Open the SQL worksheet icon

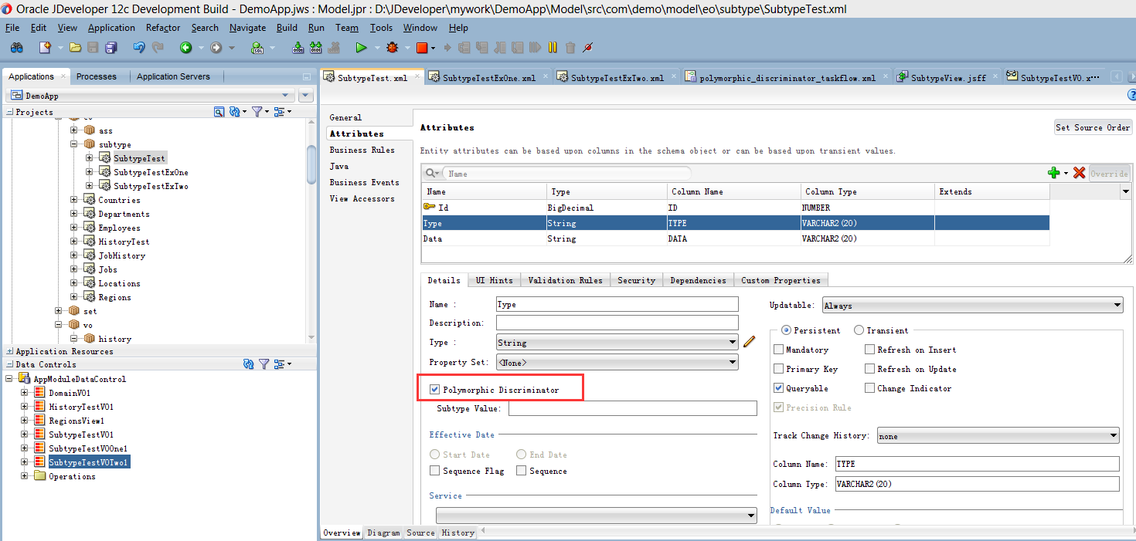point(257,48)
